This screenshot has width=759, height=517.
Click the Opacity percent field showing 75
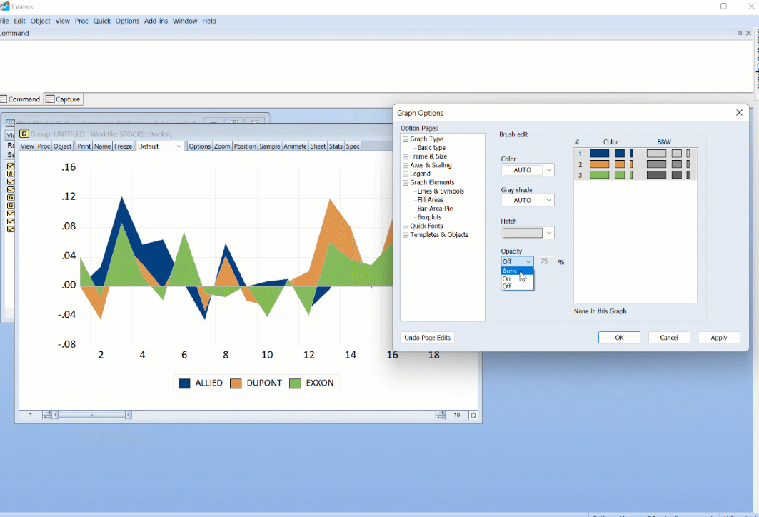pyautogui.click(x=546, y=261)
